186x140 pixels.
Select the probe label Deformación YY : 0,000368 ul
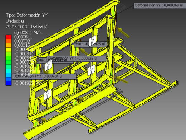pyautogui.click(x=160, y=5)
